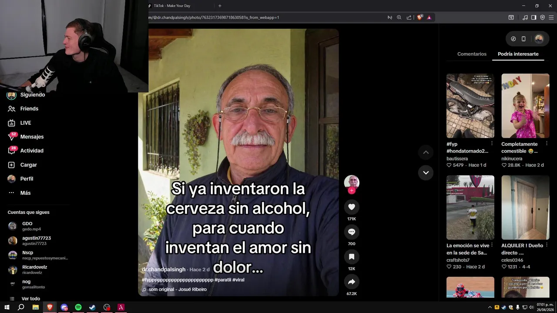This screenshot has height=313, width=557.
Task: Click the share page icon in address bar
Action: tap(409, 17)
